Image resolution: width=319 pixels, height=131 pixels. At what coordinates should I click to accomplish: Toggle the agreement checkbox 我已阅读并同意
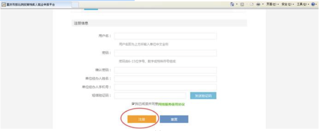click(134, 104)
